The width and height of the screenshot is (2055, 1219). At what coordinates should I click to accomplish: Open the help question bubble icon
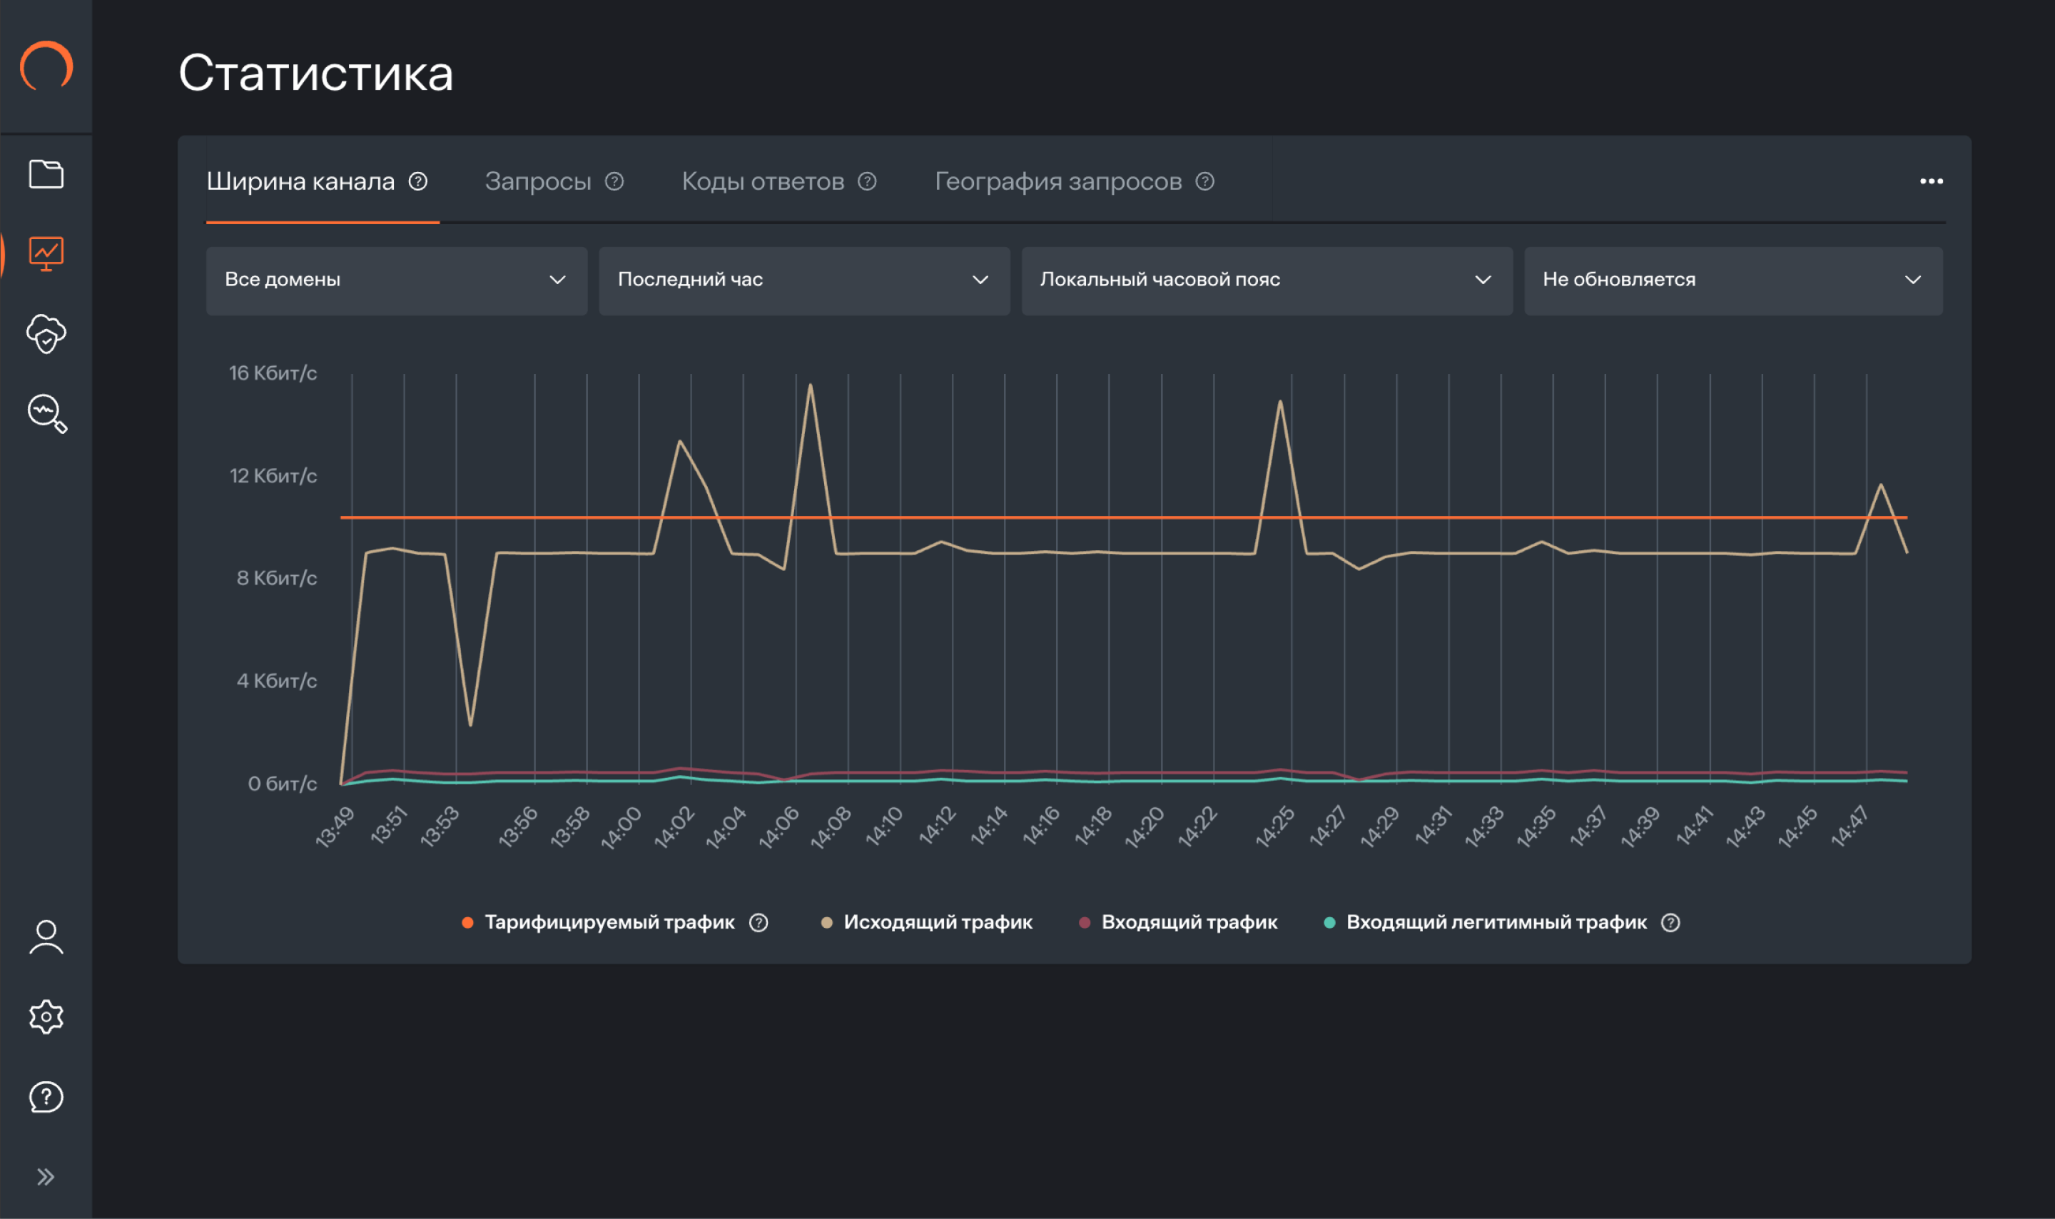[46, 1097]
